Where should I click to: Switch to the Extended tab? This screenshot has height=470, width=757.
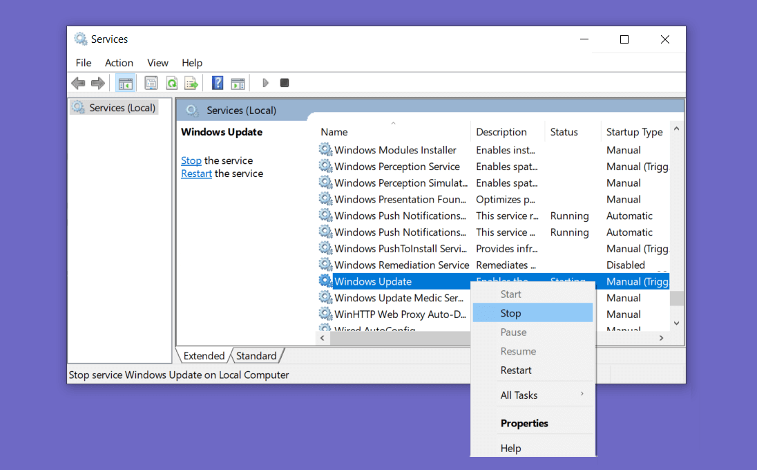pyautogui.click(x=204, y=356)
